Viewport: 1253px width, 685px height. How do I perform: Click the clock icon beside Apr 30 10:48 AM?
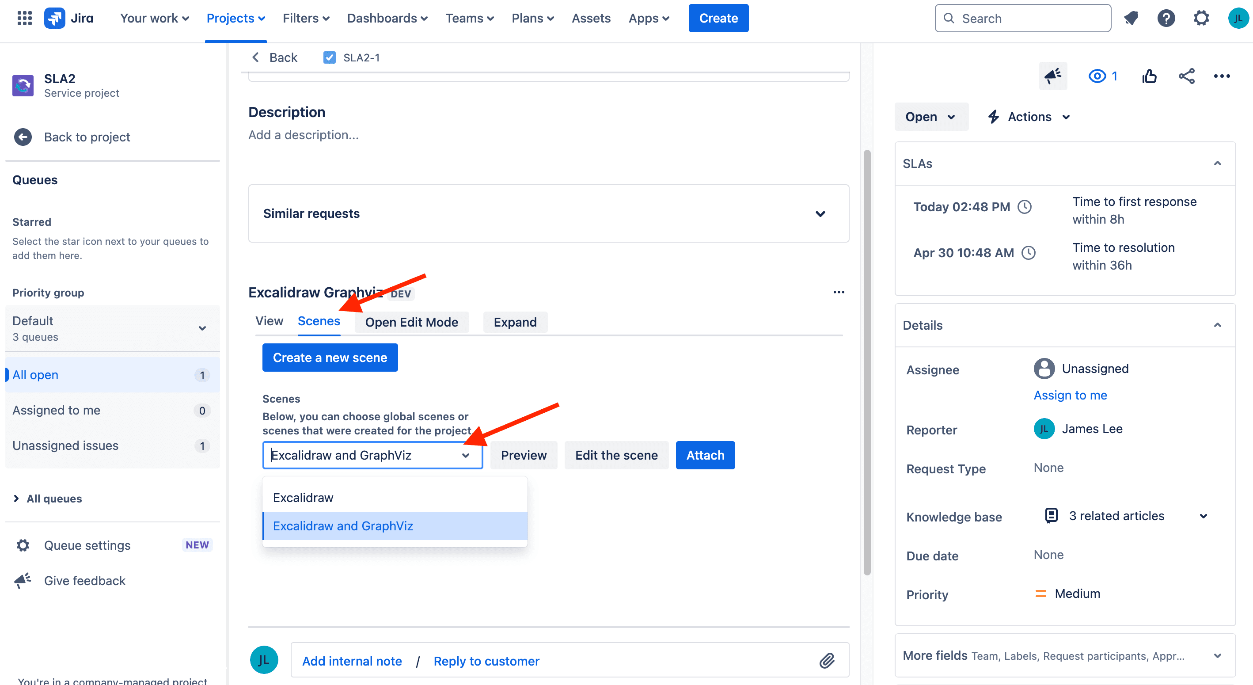1028,253
